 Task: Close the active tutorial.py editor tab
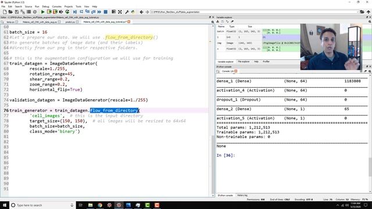click(129, 22)
